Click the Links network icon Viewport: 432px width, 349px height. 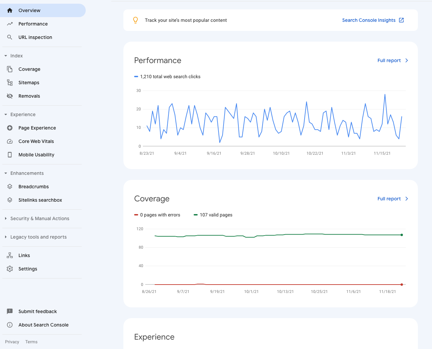(x=10, y=255)
